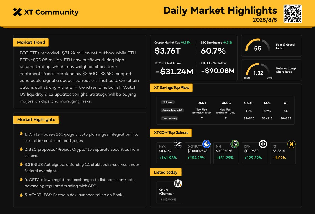Click the 8.2% APR cell
Image resolution: width=315 pixels, height=214 pixels.
pyautogui.click(x=267, y=111)
